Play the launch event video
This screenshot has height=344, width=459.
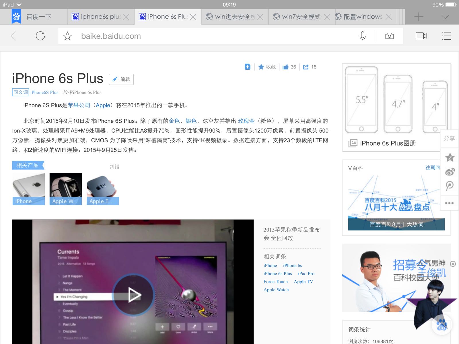[x=134, y=295]
